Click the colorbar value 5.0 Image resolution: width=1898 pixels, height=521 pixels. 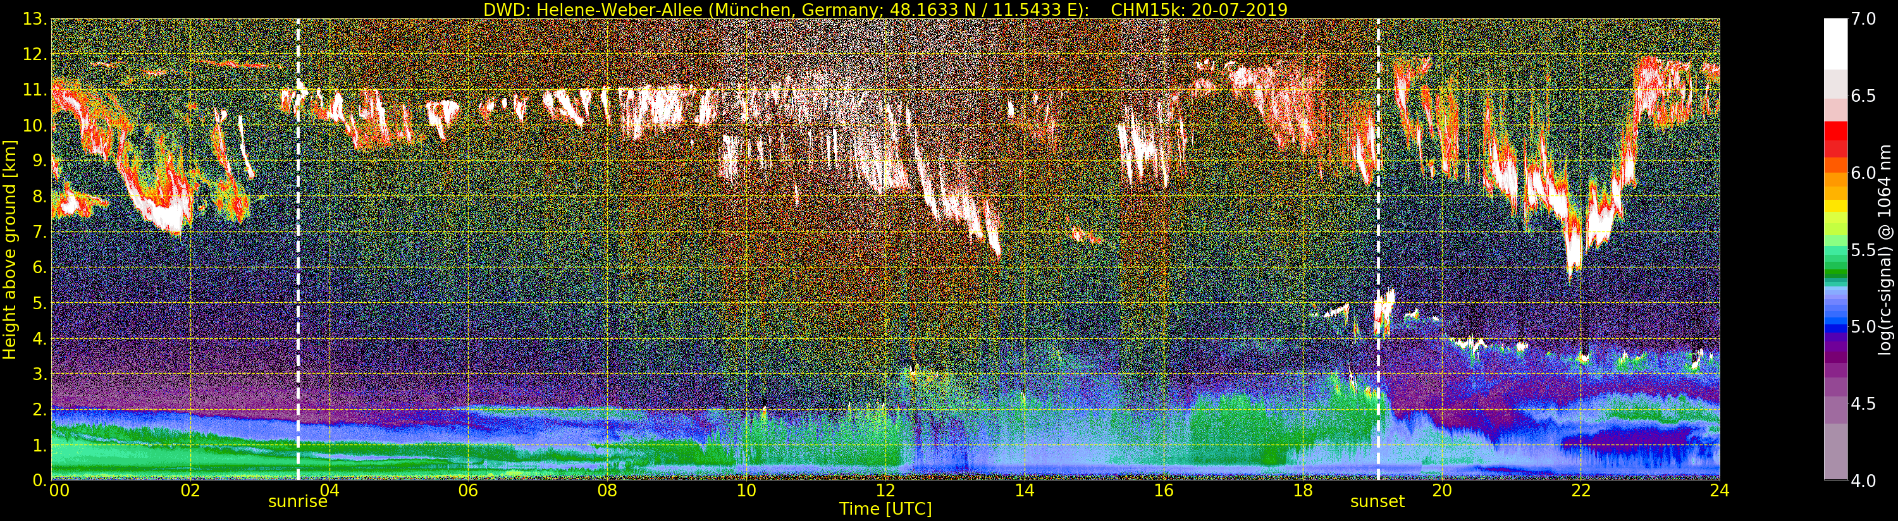pyautogui.click(x=1863, y=326)
